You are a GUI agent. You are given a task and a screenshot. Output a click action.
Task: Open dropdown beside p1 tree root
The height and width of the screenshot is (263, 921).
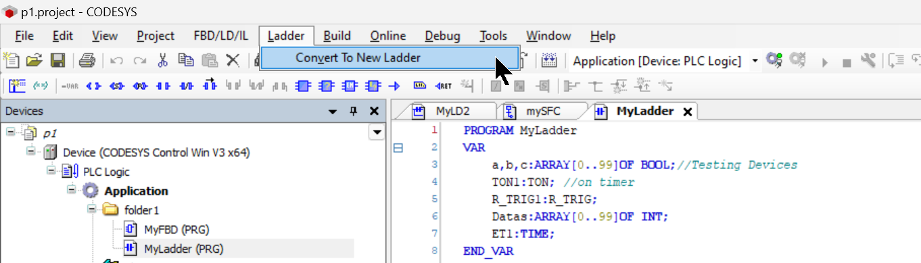pyautogui.click(x=376, y=133)
